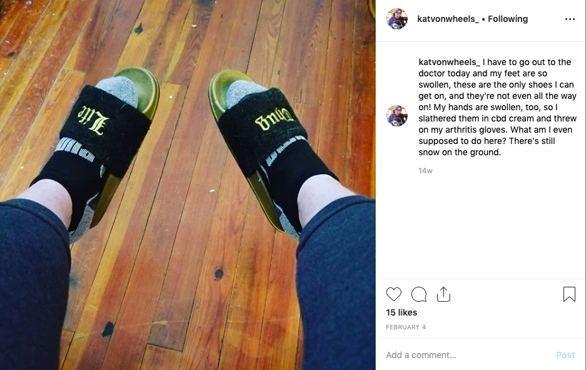Screen dimensions: 586x370
Task: Open katvonwheels_ username in the caption
Action: (450, 62)
